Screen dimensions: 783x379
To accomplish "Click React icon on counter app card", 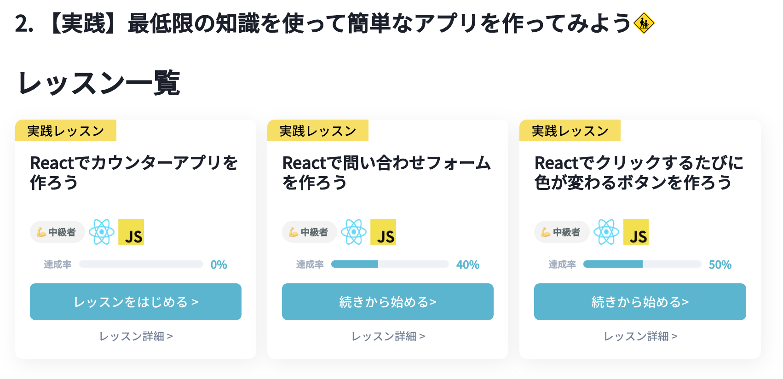I will pyautogui.click(x=102, y=232).
